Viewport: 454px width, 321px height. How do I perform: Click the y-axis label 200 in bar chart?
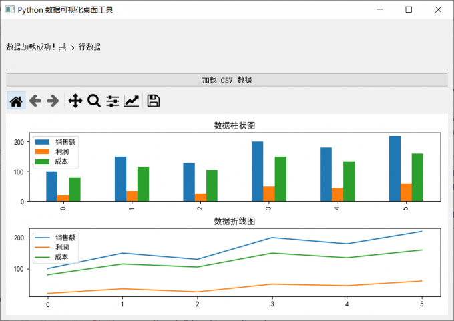19,142
